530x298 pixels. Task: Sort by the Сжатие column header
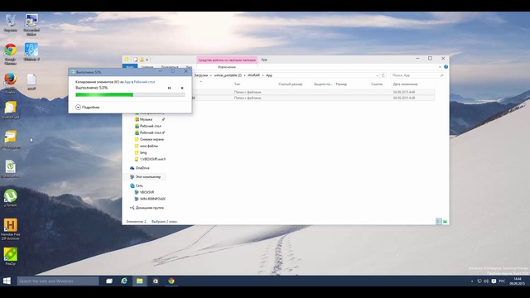click(377, 84)
